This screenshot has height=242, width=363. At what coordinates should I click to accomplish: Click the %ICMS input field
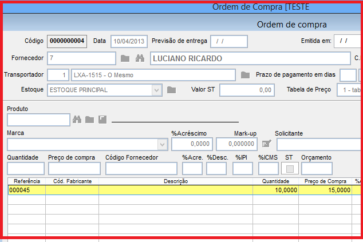coord(269,168)
